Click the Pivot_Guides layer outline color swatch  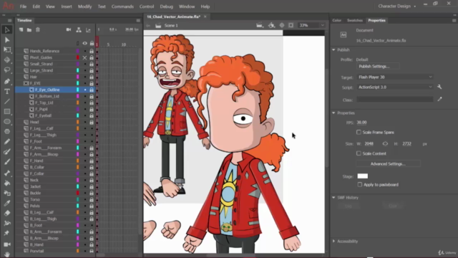pos(78,57)
